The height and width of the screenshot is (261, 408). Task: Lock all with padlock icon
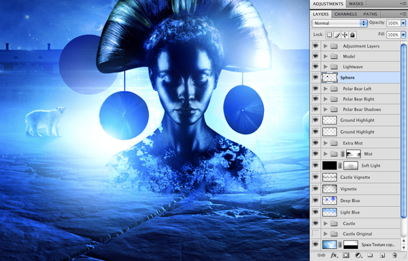pos(352,35)
